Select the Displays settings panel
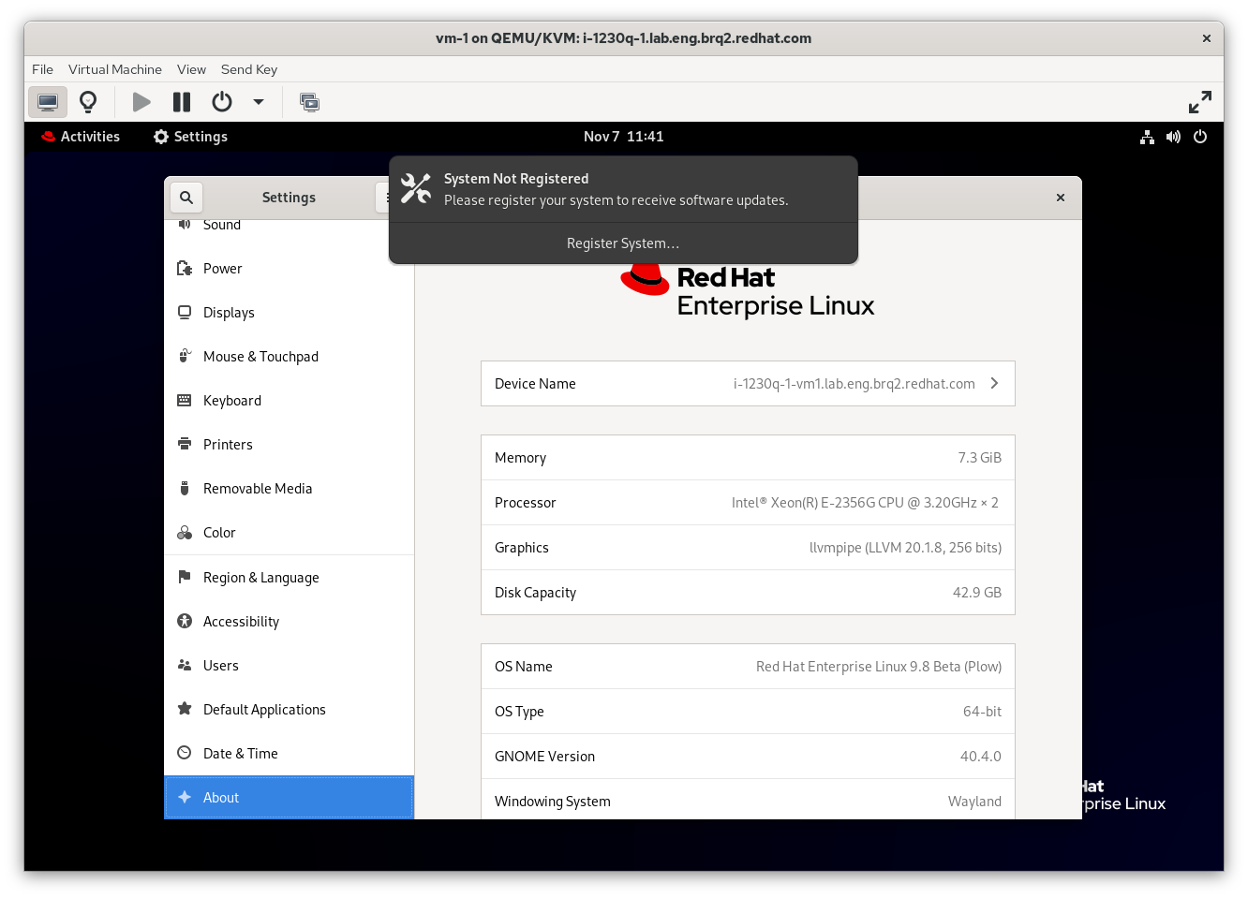 (x=289, y=313)
